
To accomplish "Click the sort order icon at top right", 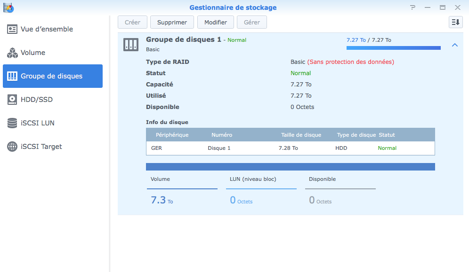I will (x=455, y=22).
